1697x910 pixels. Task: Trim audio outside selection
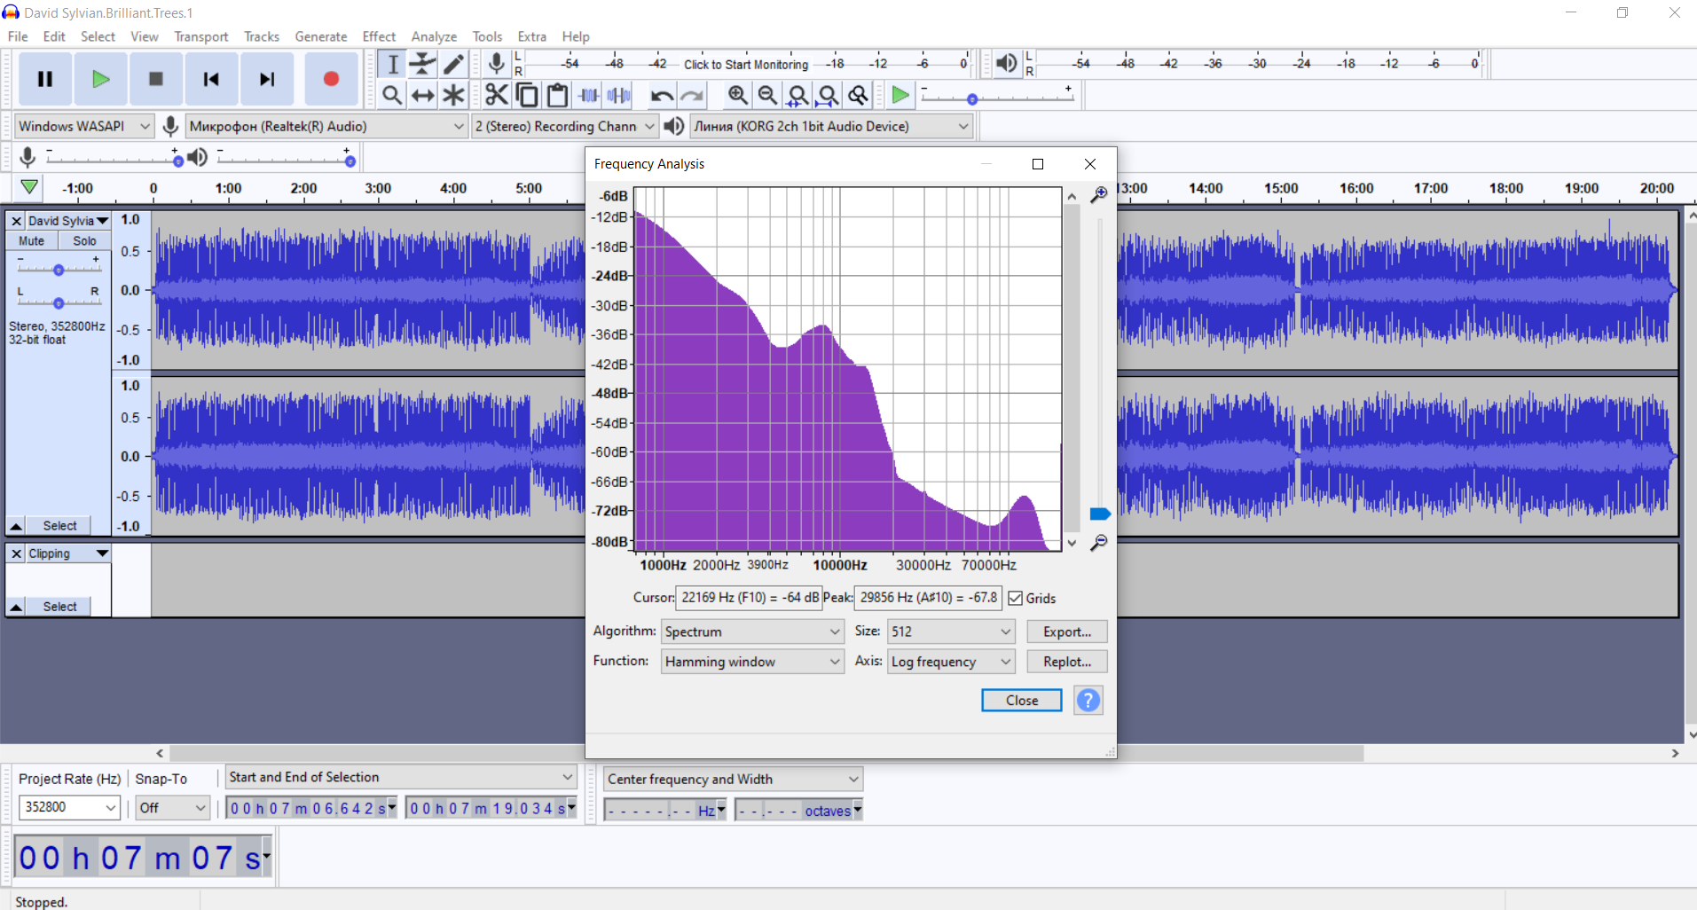pos(588,95)
